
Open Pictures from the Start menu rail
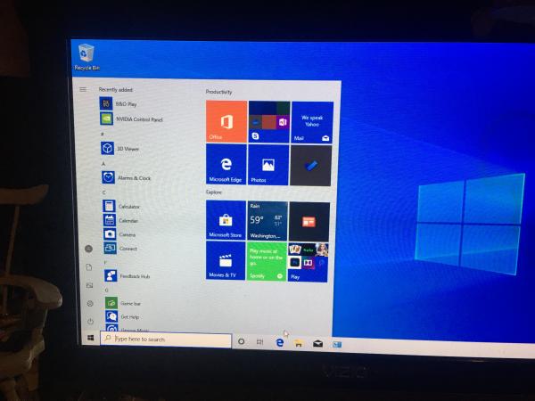[x=89, y=285]
